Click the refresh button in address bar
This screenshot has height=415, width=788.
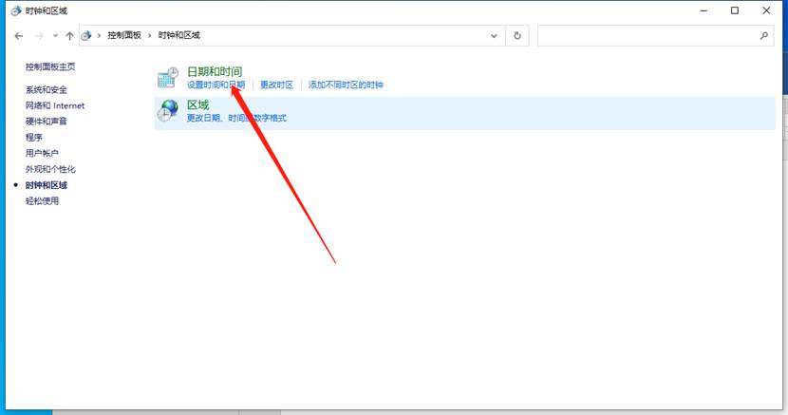click(517, 35)
